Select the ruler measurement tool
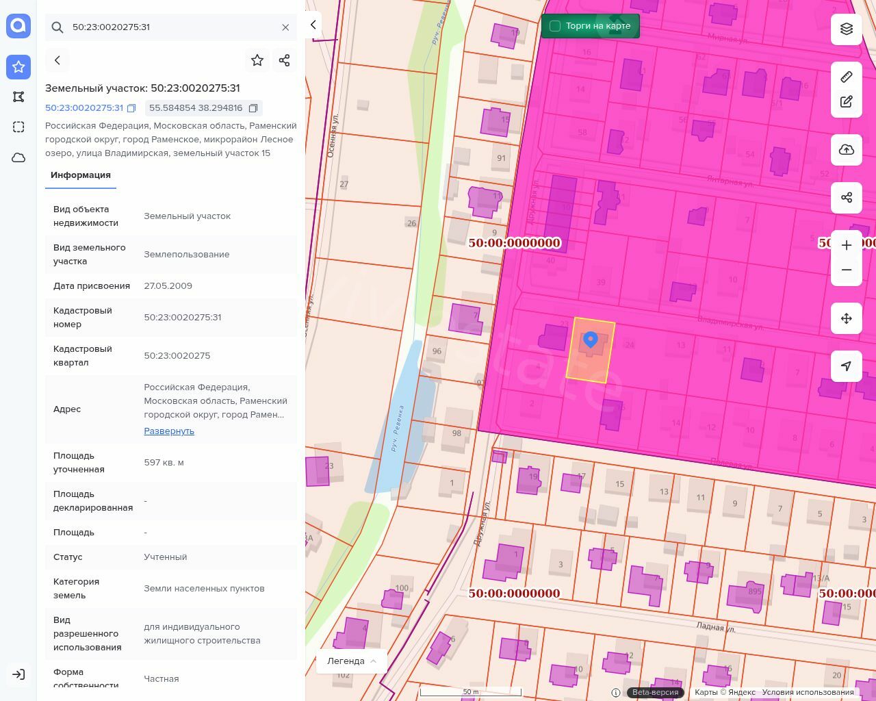 847,77
